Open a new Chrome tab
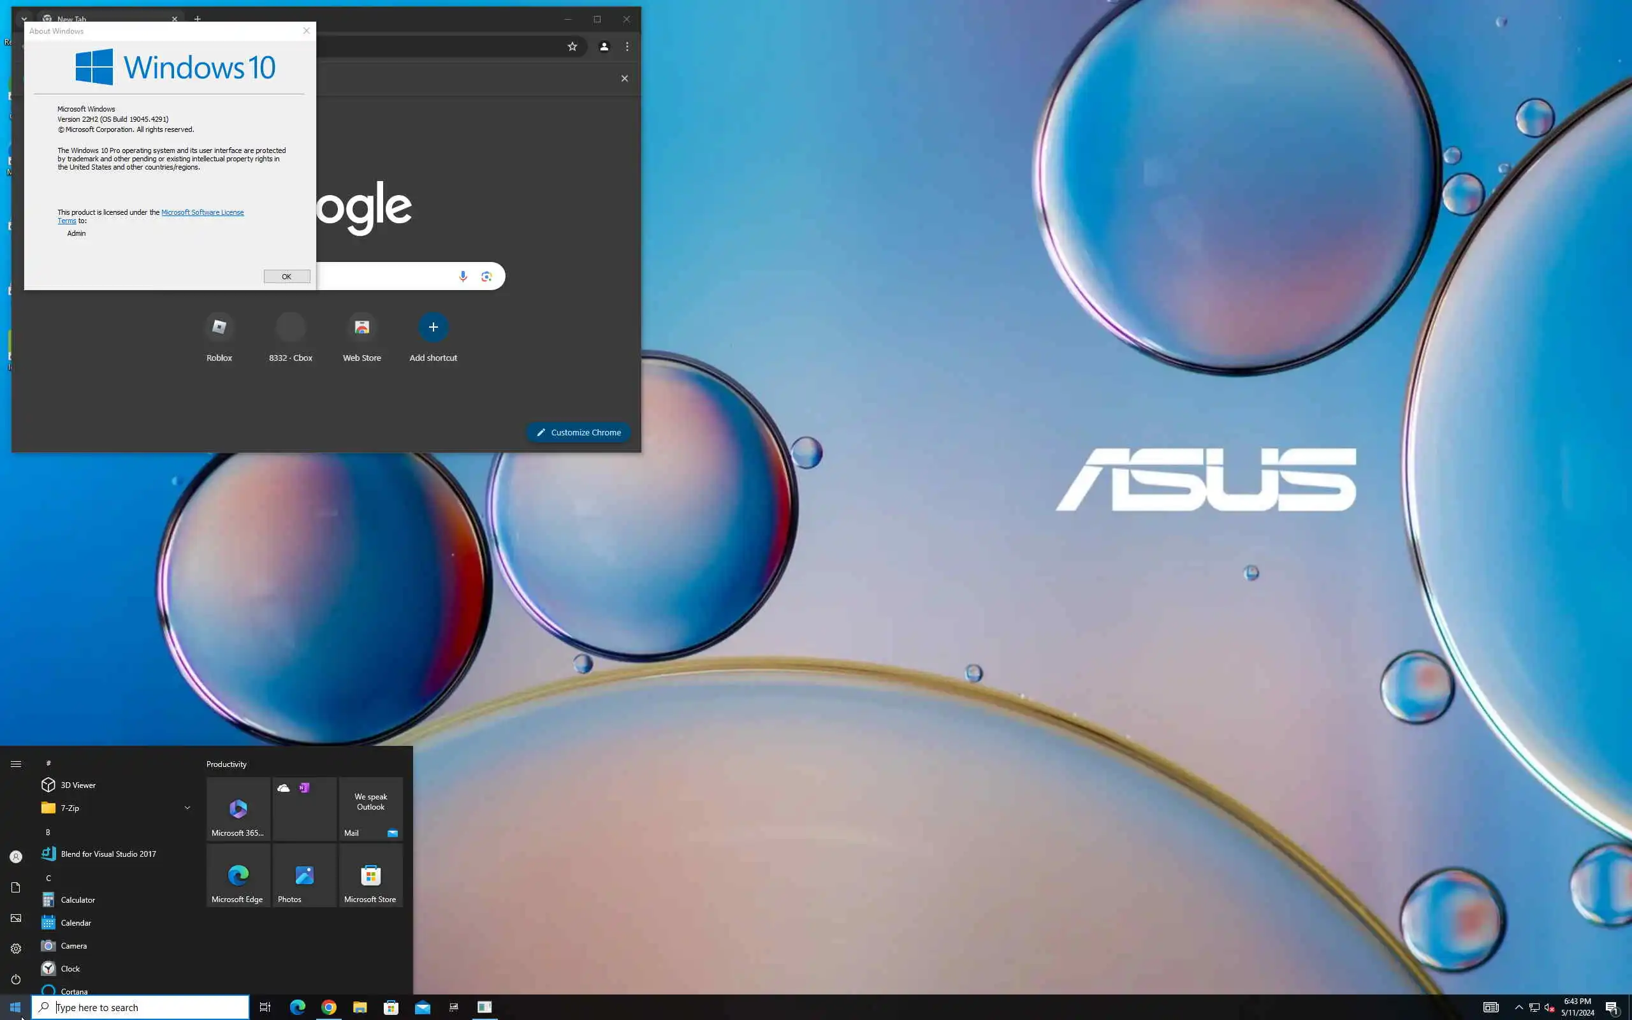 point(198,18)
